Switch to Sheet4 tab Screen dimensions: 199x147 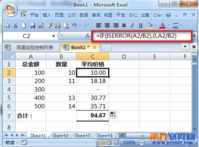point(105,136)
